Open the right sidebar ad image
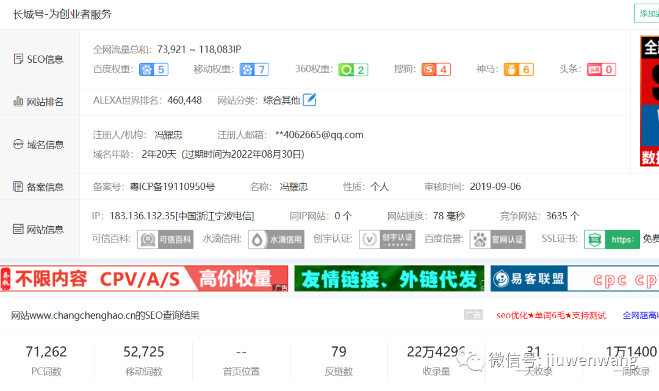Viewport: 659px width, 391px height. pyautogui.click(x=649, y=101)
